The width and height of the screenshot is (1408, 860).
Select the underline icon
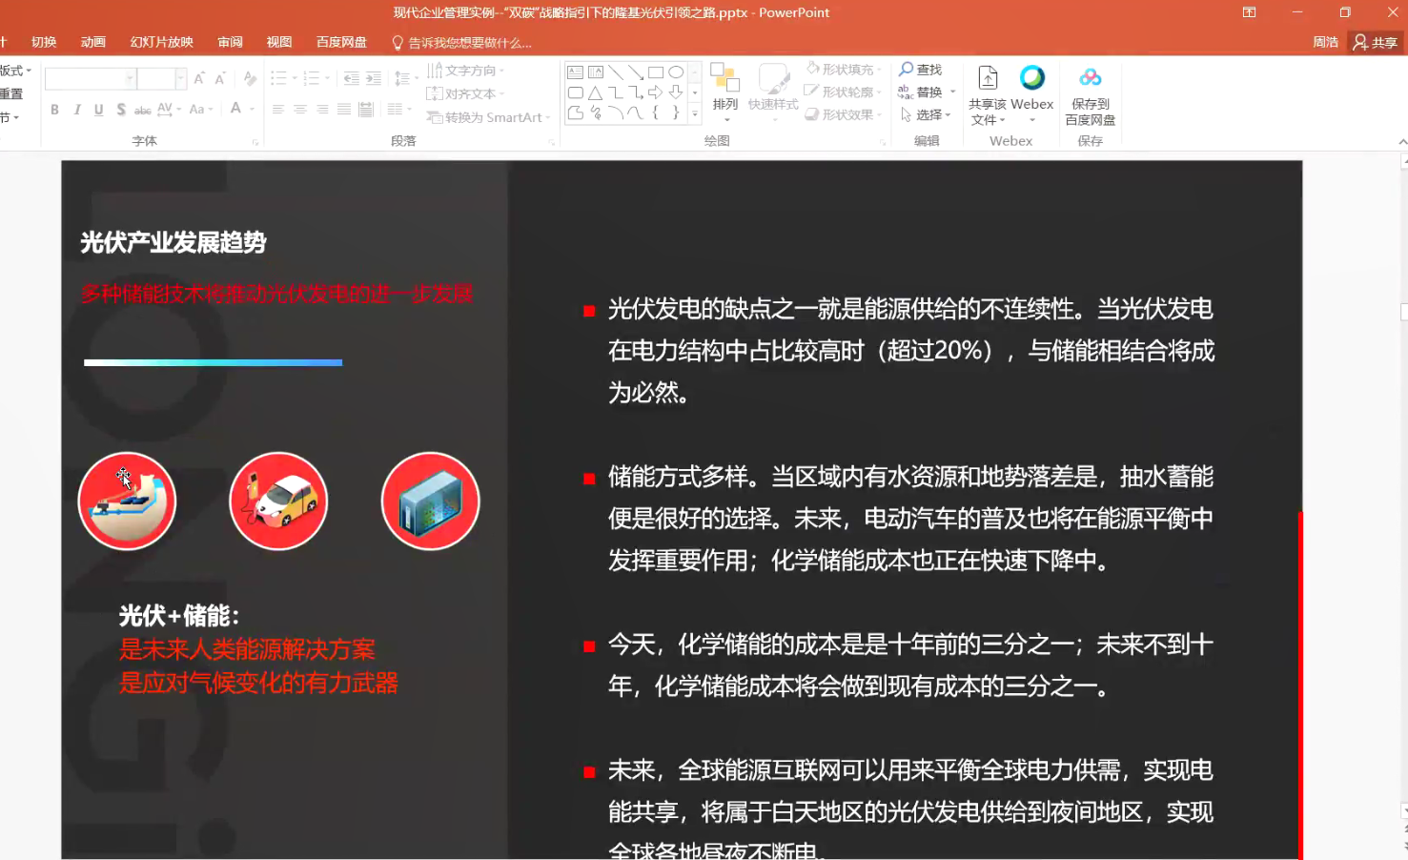pos(98,110)
